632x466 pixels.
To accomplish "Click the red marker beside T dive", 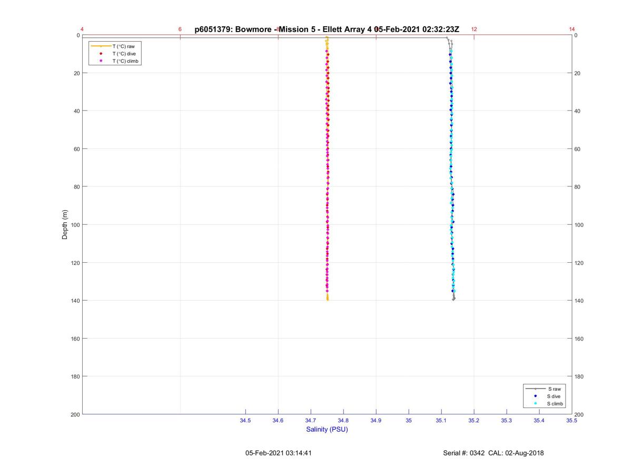I will pos(101,54).
